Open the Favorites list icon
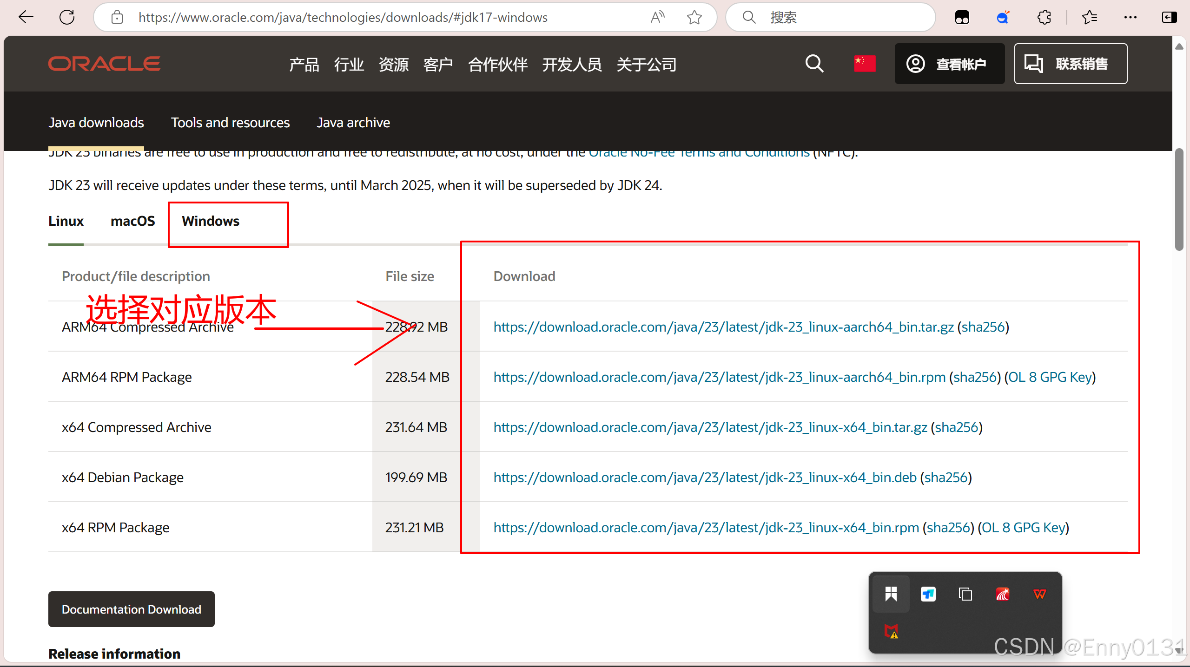This screenshot has height=667, width=1190. [x=1089, y=18]
